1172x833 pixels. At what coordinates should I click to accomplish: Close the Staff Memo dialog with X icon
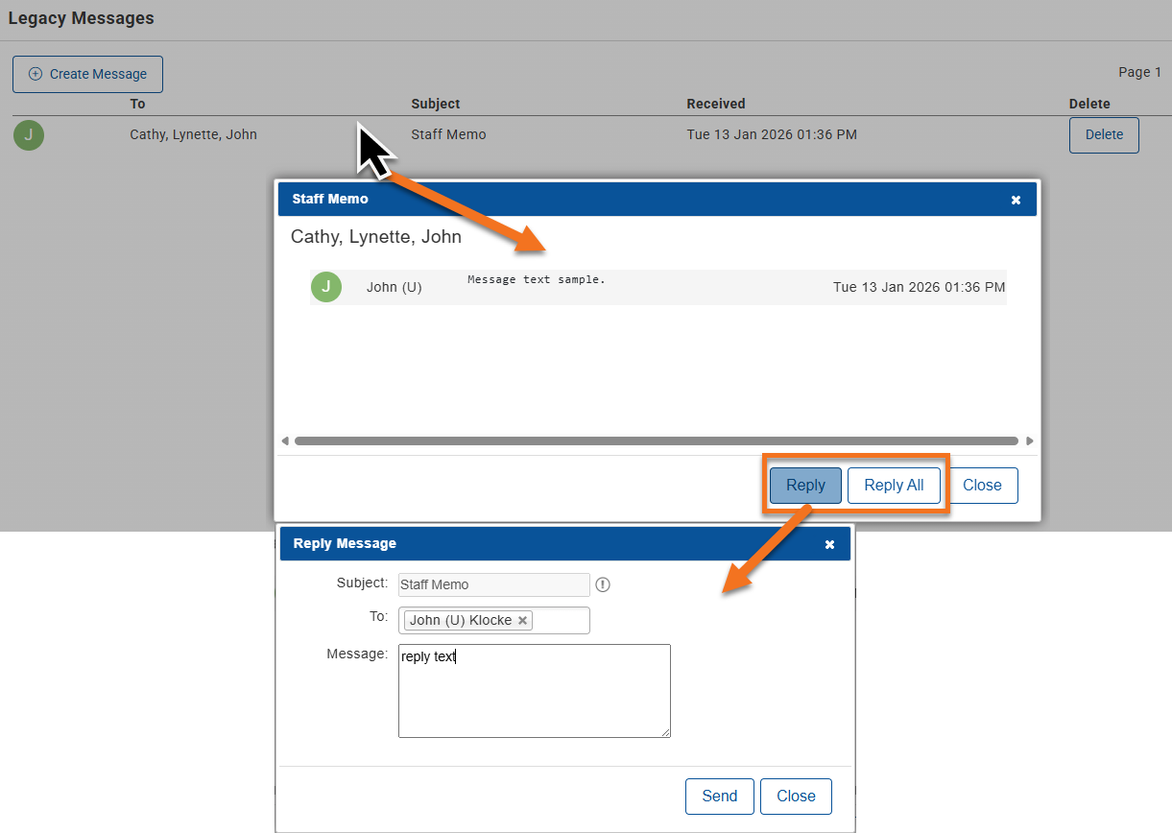(1017, 200)
